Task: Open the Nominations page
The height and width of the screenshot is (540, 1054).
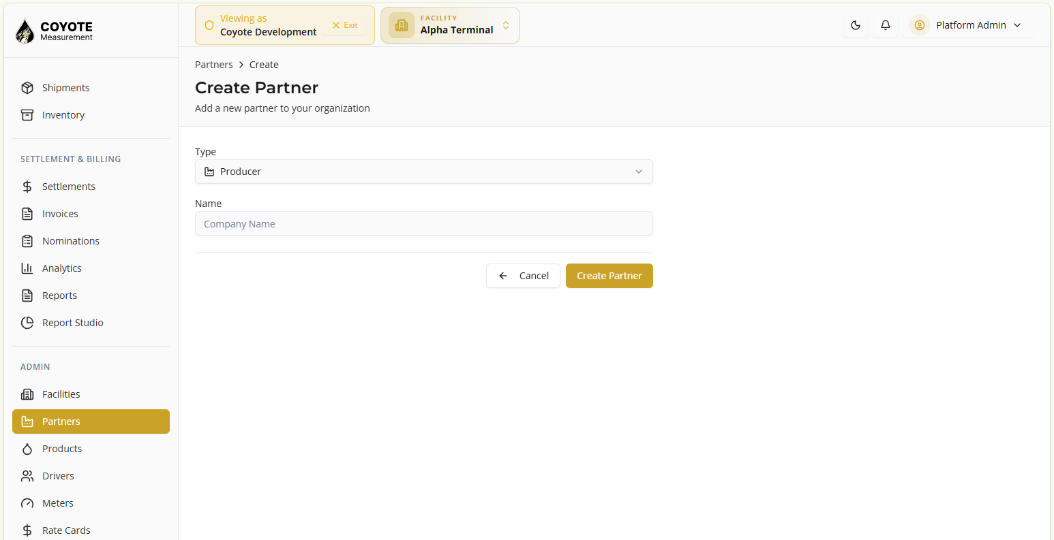Action: 91,241
